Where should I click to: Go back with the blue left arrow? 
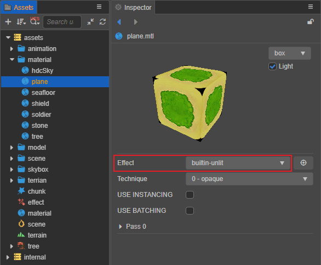click(x=119, y=22)
